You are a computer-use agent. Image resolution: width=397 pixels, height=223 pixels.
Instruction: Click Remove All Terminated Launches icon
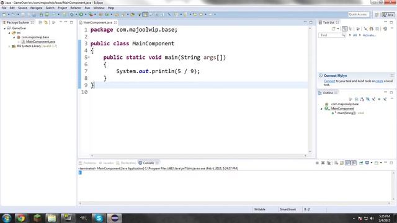pyautogui.click(x=329, y=163)
